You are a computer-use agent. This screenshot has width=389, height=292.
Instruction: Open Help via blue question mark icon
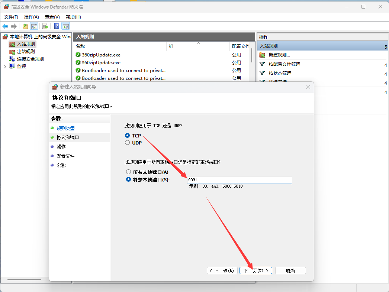[x=57, y=26]
